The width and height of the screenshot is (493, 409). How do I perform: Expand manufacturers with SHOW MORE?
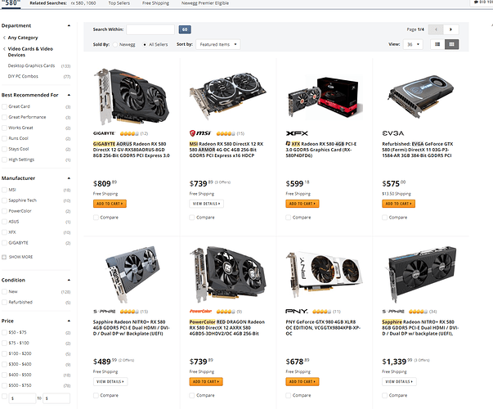click(x=18, y=257)
